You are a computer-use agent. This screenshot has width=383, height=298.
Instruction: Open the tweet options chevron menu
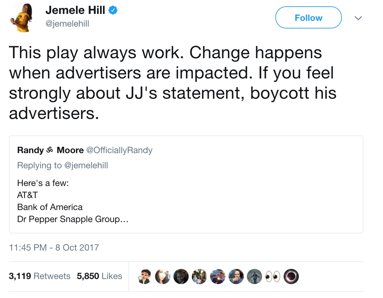358,18
